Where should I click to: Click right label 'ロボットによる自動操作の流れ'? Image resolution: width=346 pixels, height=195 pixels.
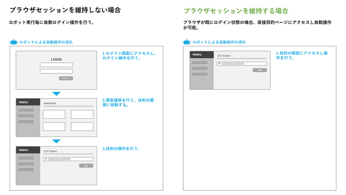click(219, 42)
